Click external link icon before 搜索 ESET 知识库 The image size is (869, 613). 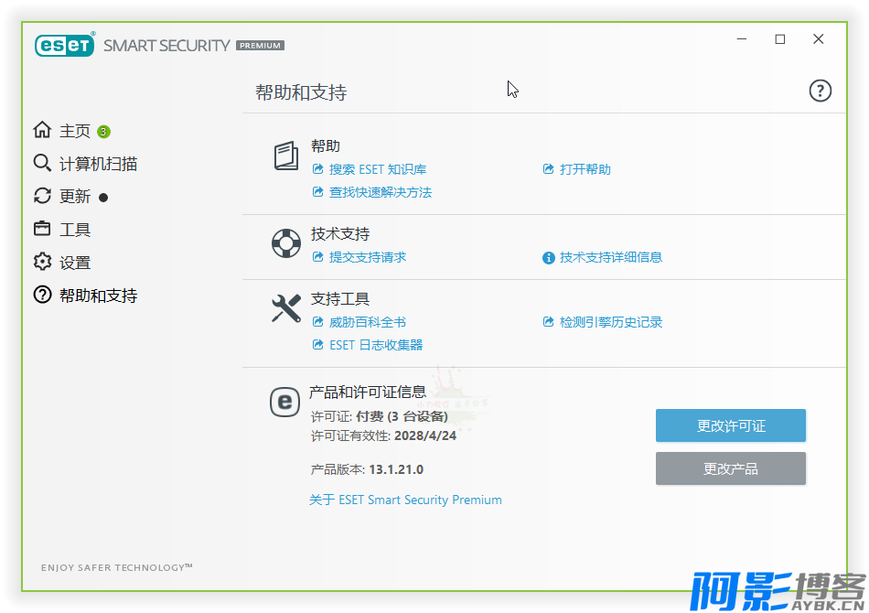coord(317,169)
